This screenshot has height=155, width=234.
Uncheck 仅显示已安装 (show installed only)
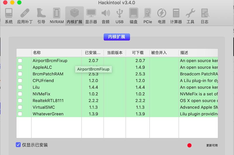[18, 145]
